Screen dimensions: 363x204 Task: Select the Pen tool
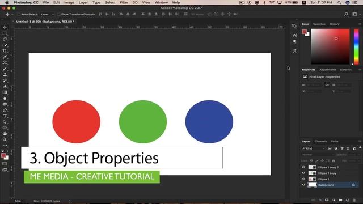(5, 110)
